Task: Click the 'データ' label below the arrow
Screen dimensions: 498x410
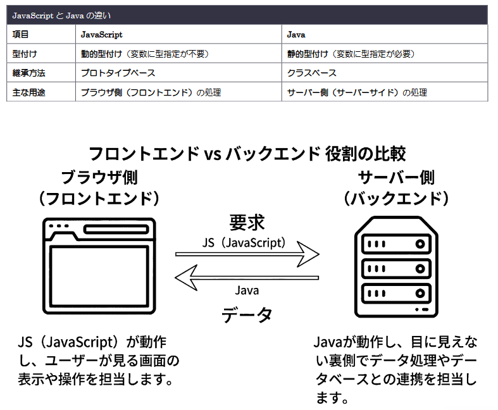Action: 247,314
